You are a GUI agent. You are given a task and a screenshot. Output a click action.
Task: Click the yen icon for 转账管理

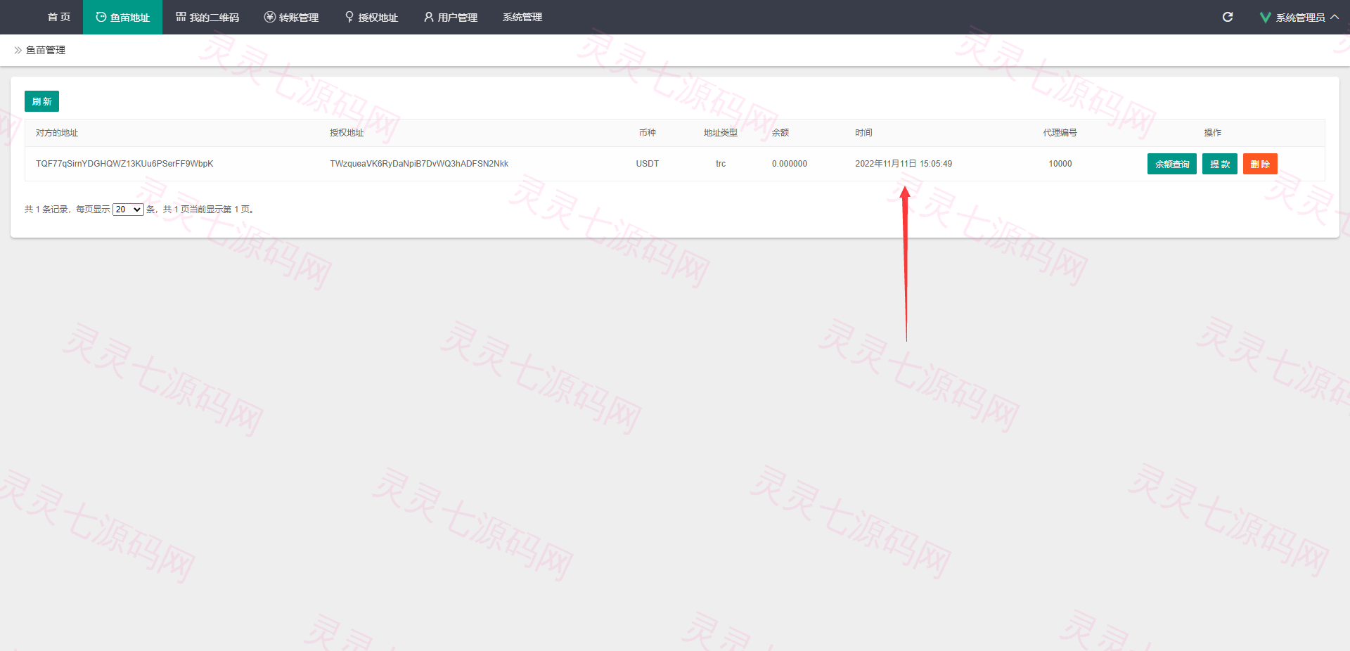269,17
